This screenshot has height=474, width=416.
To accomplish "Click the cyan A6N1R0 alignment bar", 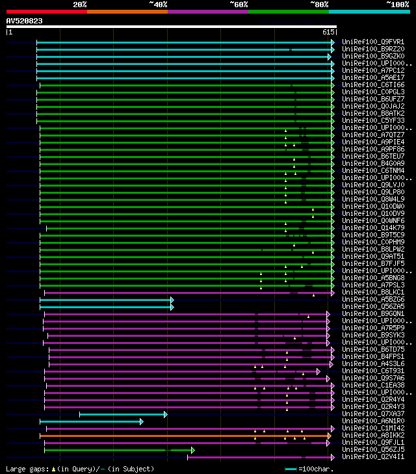I will (x=90, y=422).
